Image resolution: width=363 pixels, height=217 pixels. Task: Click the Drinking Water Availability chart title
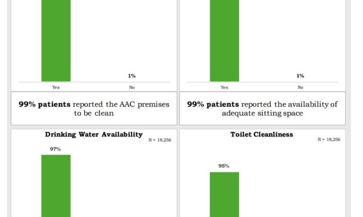coord(94,135)
